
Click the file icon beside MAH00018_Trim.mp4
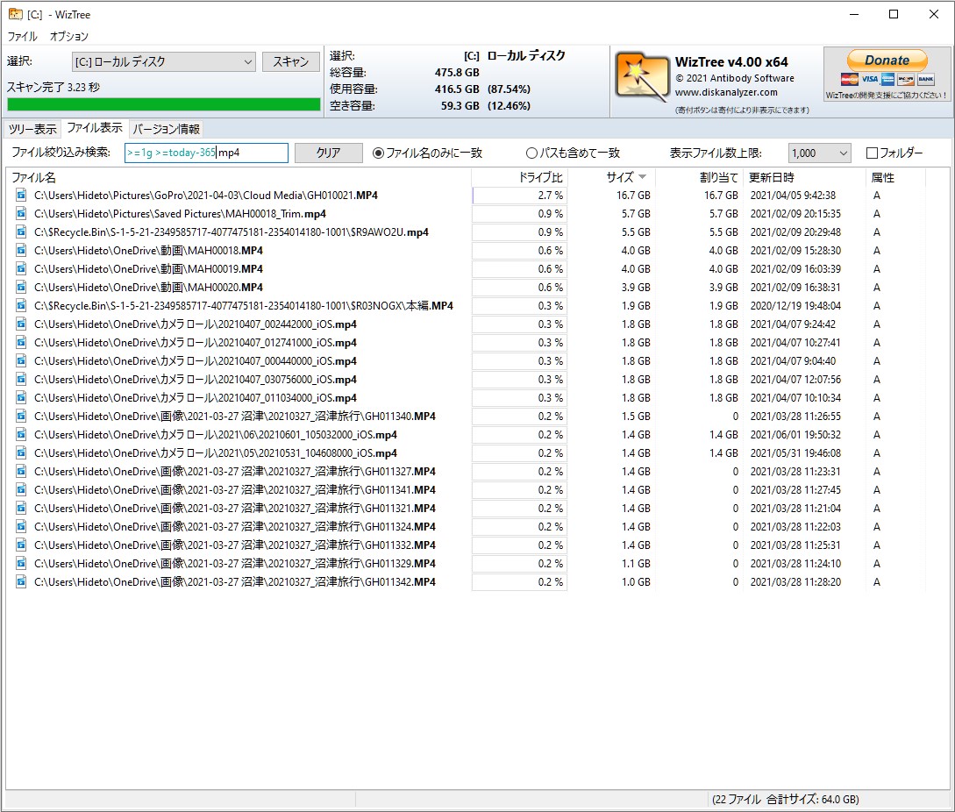20,213
